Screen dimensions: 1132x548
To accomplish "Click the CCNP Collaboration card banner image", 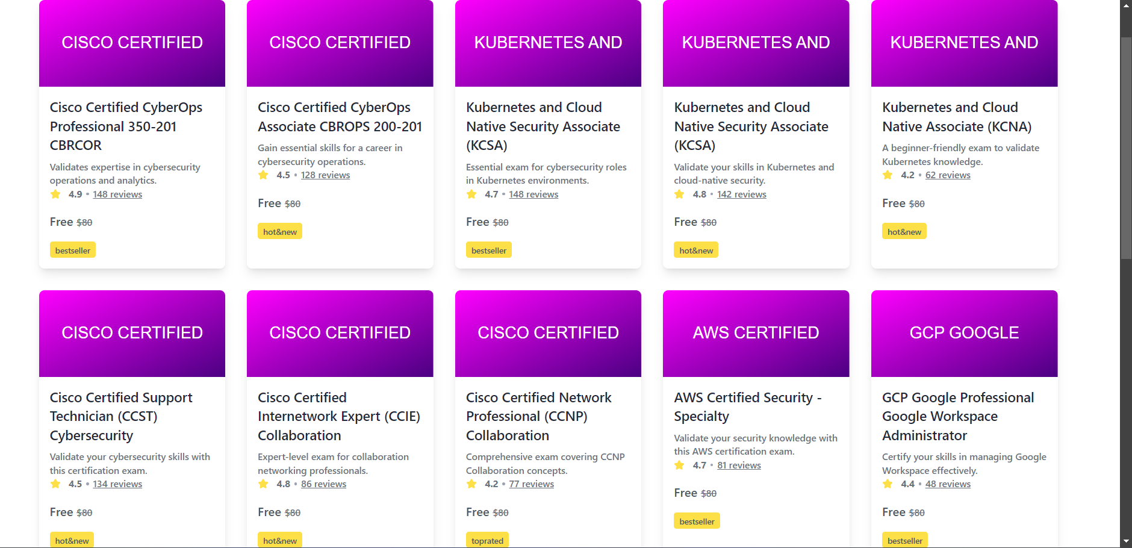I will [548, 334].
